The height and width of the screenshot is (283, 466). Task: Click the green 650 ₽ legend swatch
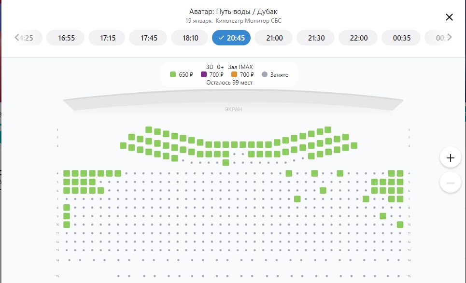[173, 75]
